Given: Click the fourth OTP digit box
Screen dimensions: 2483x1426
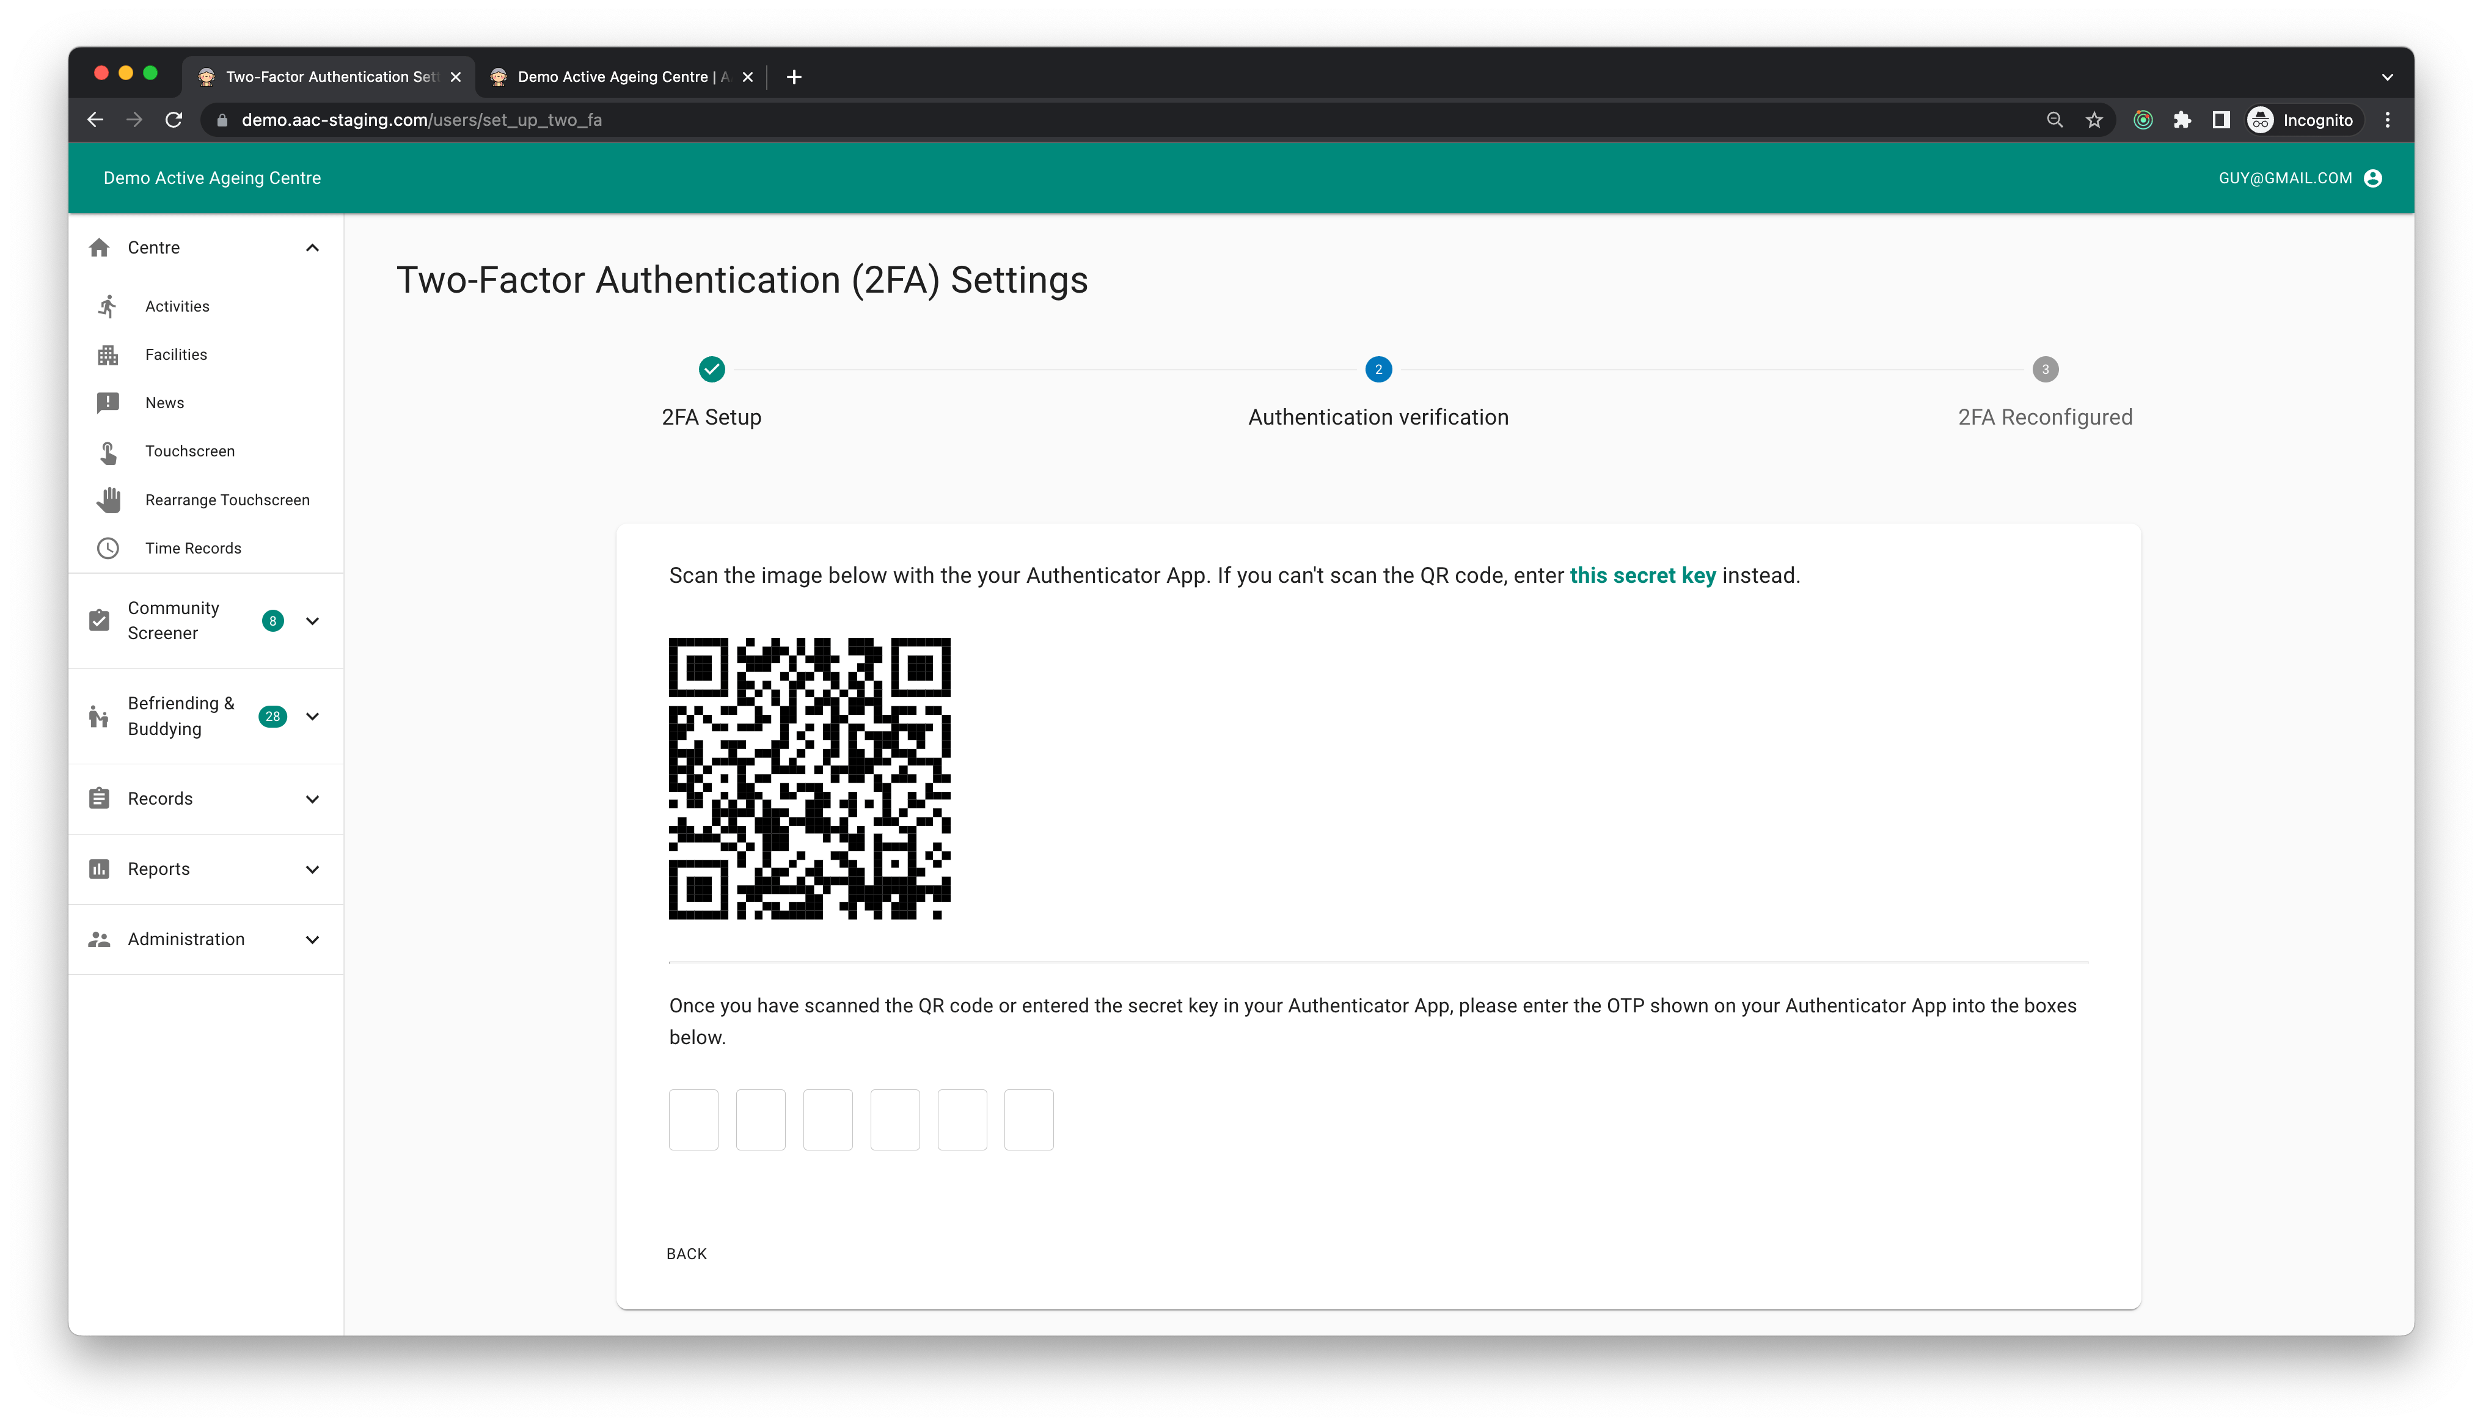Looking at the screenshot, I should coord(895,1119).
